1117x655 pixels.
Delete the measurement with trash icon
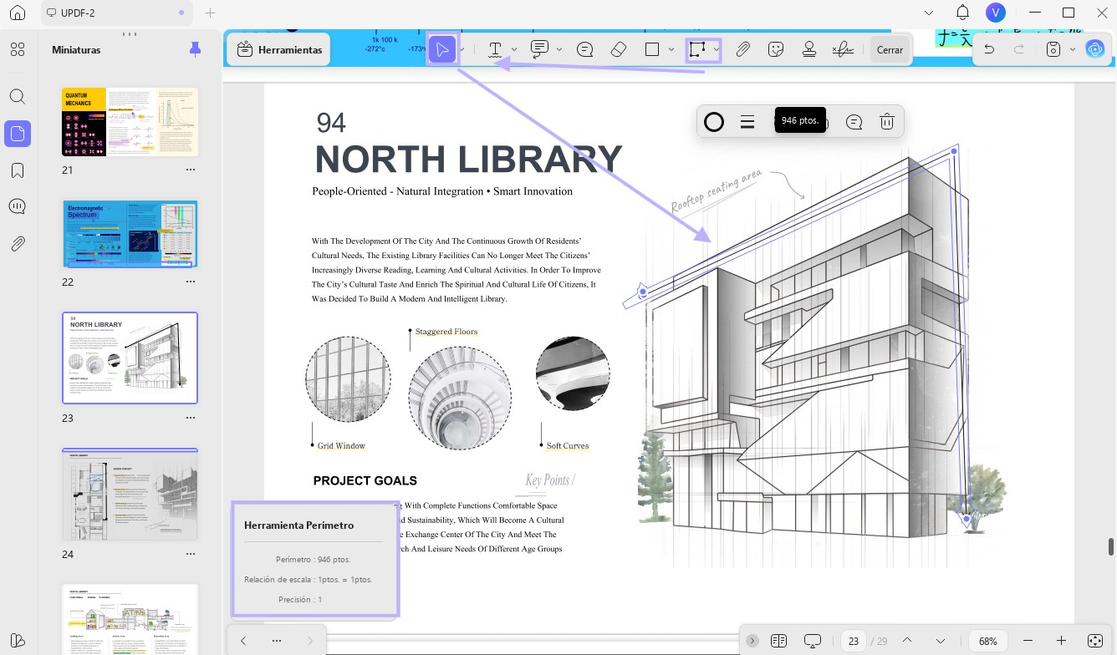pos(887,122)
